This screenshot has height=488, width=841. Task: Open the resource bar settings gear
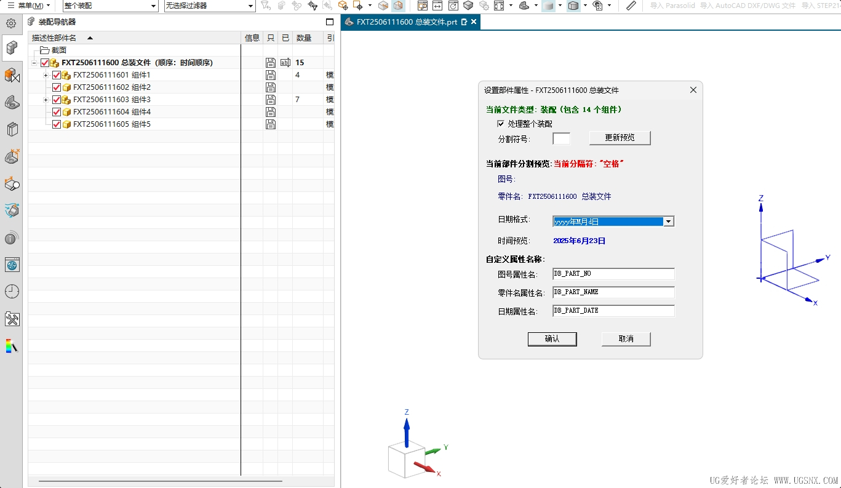tap(11, 24)
